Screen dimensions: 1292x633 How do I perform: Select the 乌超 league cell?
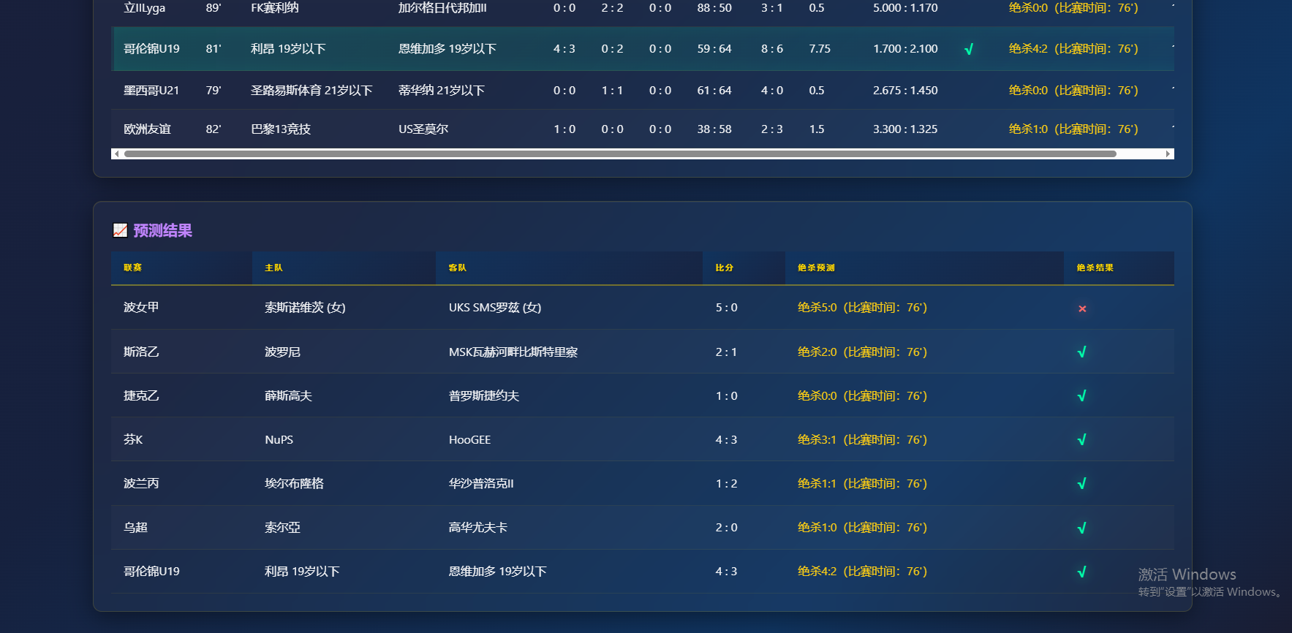click(x=135, y=527)
